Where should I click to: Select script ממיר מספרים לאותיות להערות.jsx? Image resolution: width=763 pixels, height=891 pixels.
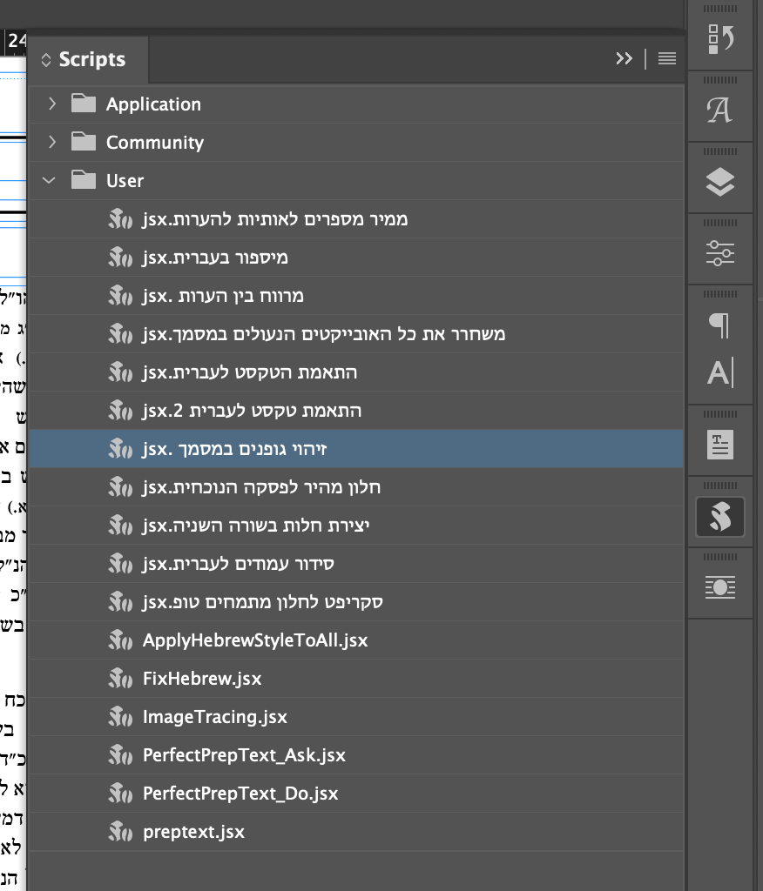pyautogui.click(x=356, y=218)
